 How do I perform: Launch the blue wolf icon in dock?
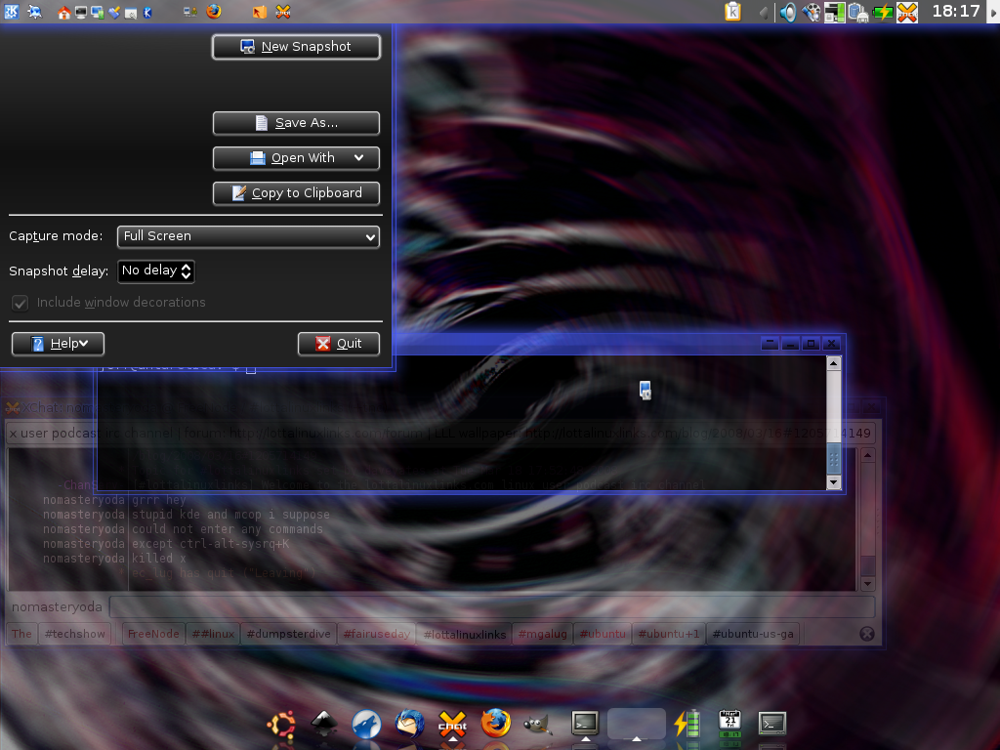(x=367, y=725)
